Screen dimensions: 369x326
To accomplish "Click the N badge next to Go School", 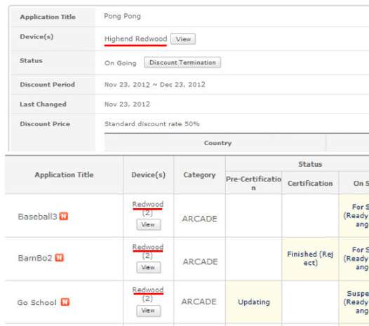I will coord(65,301).
